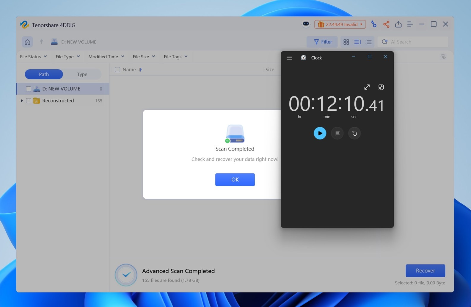The image size is (471, 307).
Task: Open the File Type filter dropdown
Action: pos(67,57)
